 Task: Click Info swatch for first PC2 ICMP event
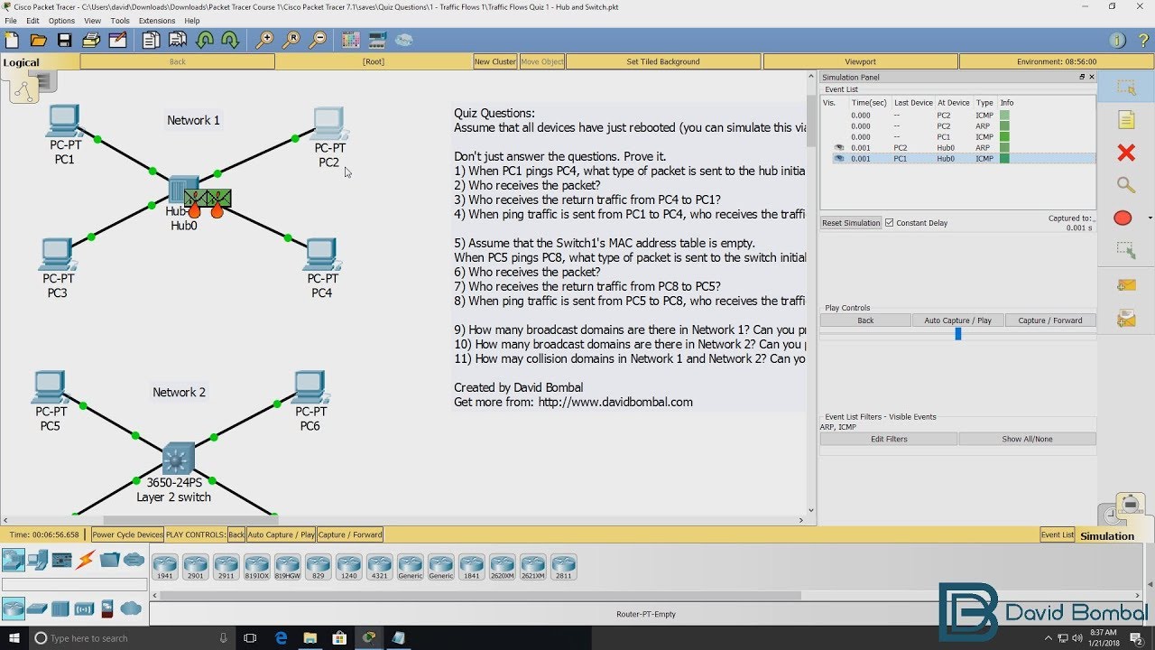1004,116
